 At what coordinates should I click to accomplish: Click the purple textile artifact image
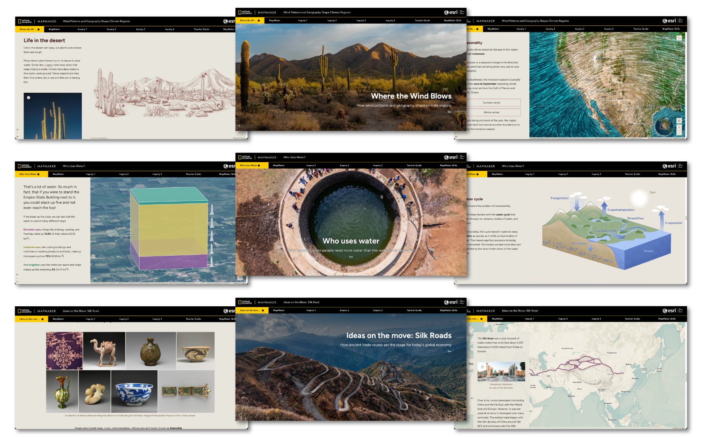coord(64,351)
